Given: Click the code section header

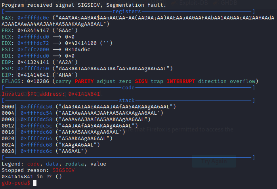Looking at the screenshot, I should click(128, 88).
